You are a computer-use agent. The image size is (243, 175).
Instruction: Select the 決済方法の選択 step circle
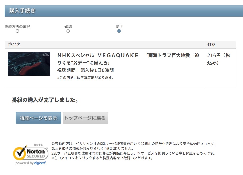click(17, 31)
